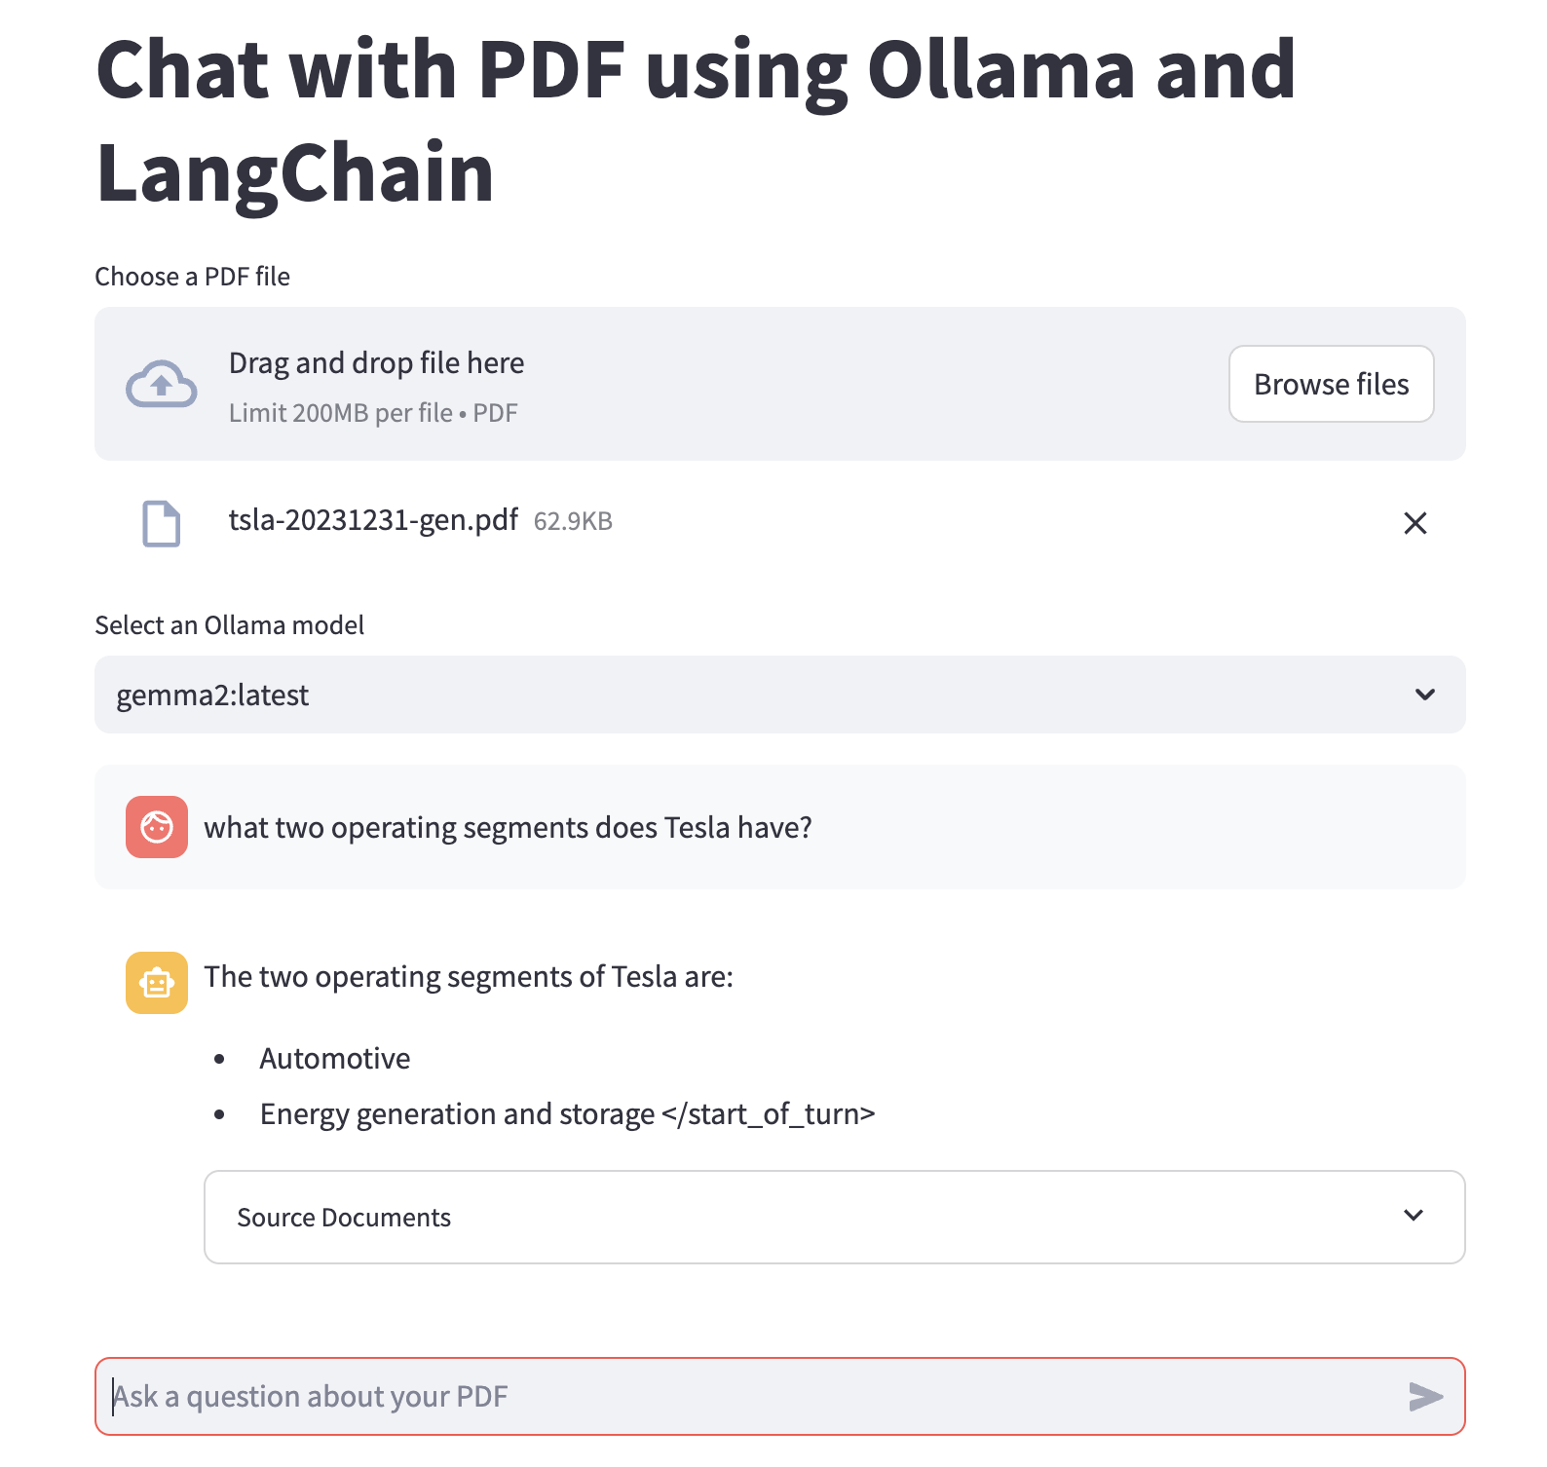Click the user question about Tesla segments
Screen dimensions: 1547x1467
click(x=508, y=827)
